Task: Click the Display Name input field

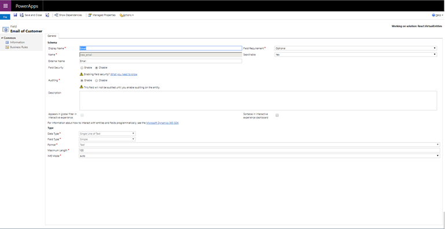Action: point(161,48)
